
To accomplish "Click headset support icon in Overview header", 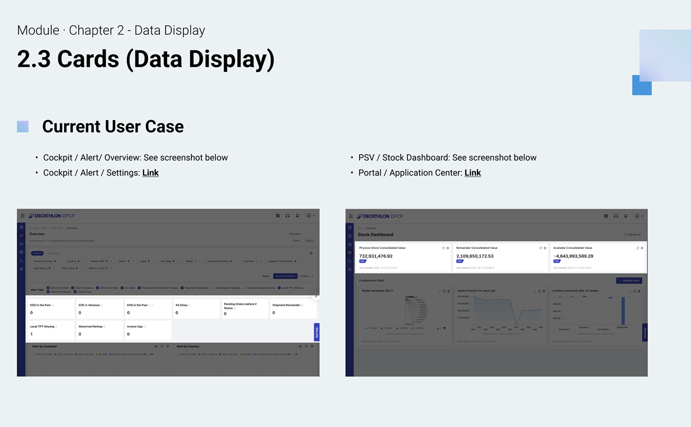I will [288, 216].
